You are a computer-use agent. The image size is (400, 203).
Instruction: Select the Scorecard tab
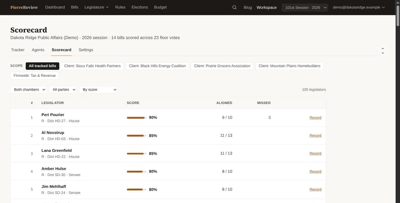tap(62, 50)
